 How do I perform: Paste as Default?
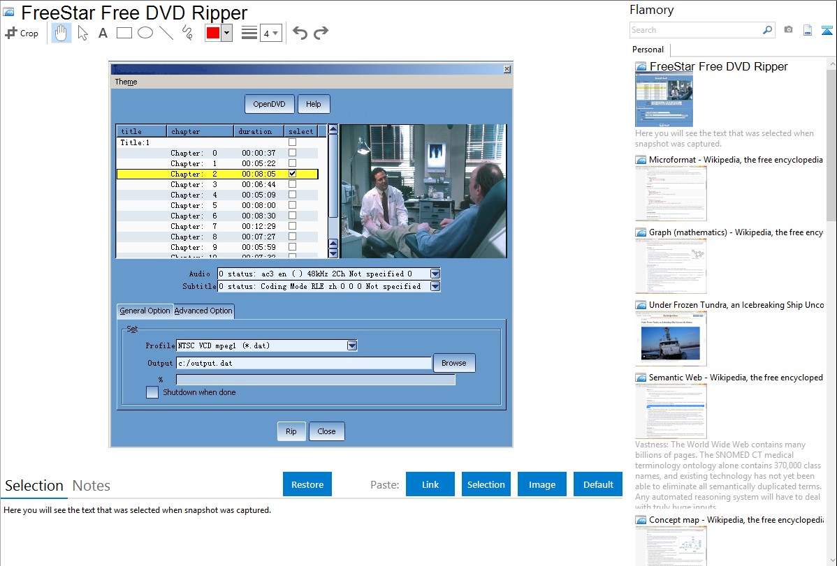click(x=598, y=484)
